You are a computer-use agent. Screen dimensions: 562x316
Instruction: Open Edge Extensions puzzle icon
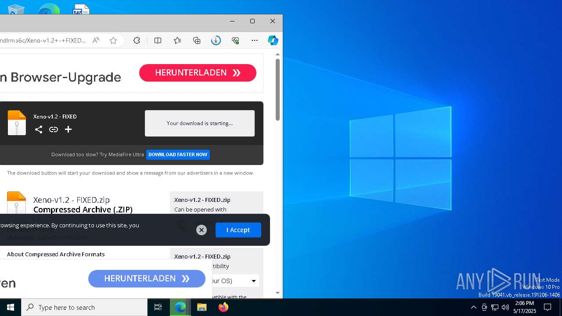coord(137,40)
